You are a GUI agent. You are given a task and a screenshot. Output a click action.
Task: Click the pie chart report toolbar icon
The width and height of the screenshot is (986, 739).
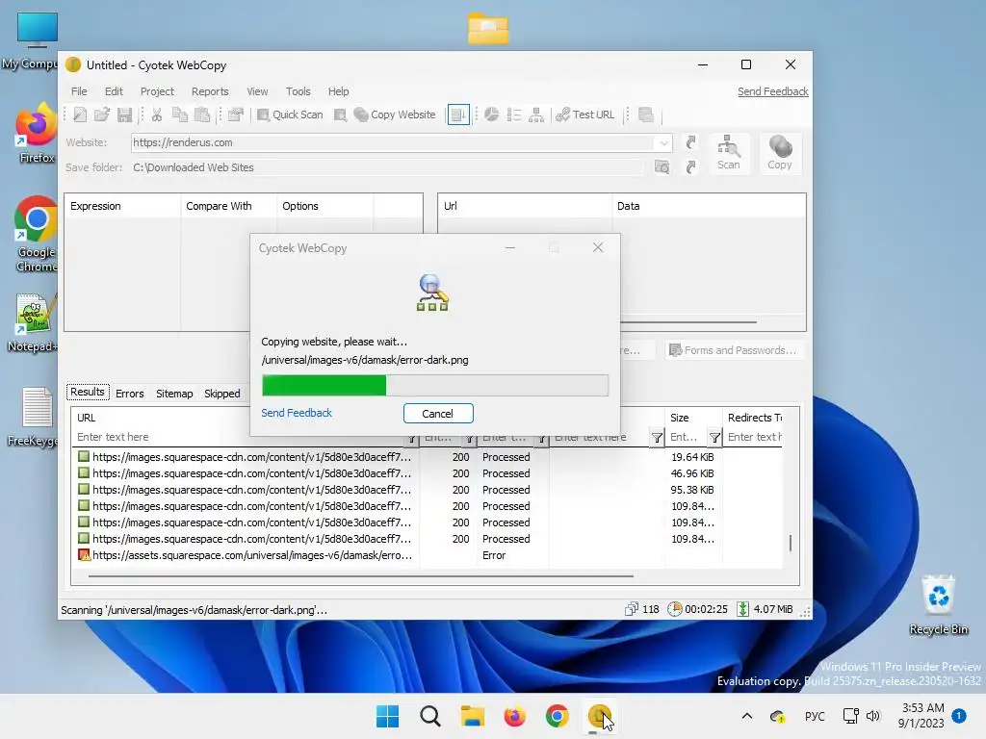(492, 115)
